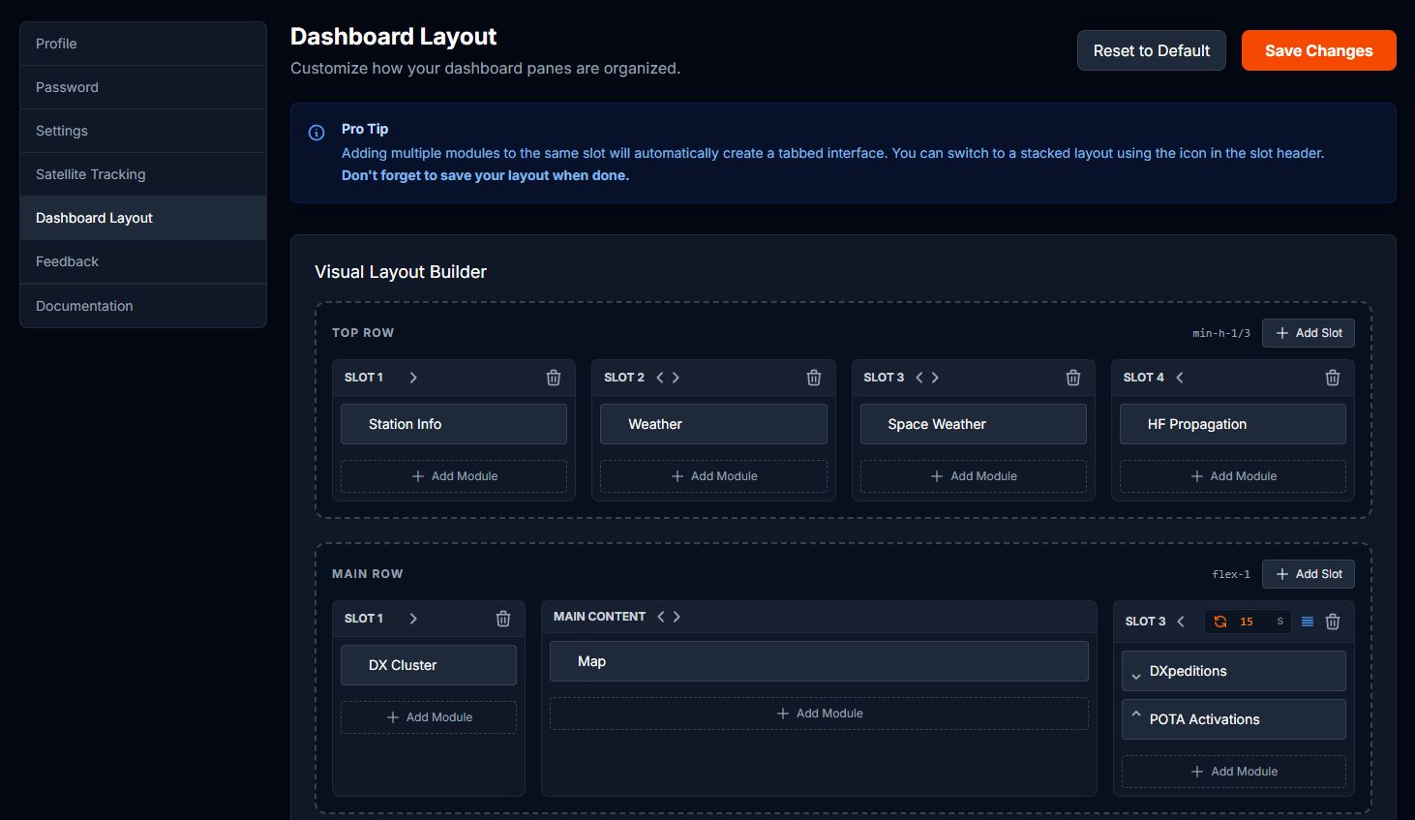Screen dimensions: 1415x820
Task: Move DXpeditions module down with chevron
Action: coord(1136,676)
